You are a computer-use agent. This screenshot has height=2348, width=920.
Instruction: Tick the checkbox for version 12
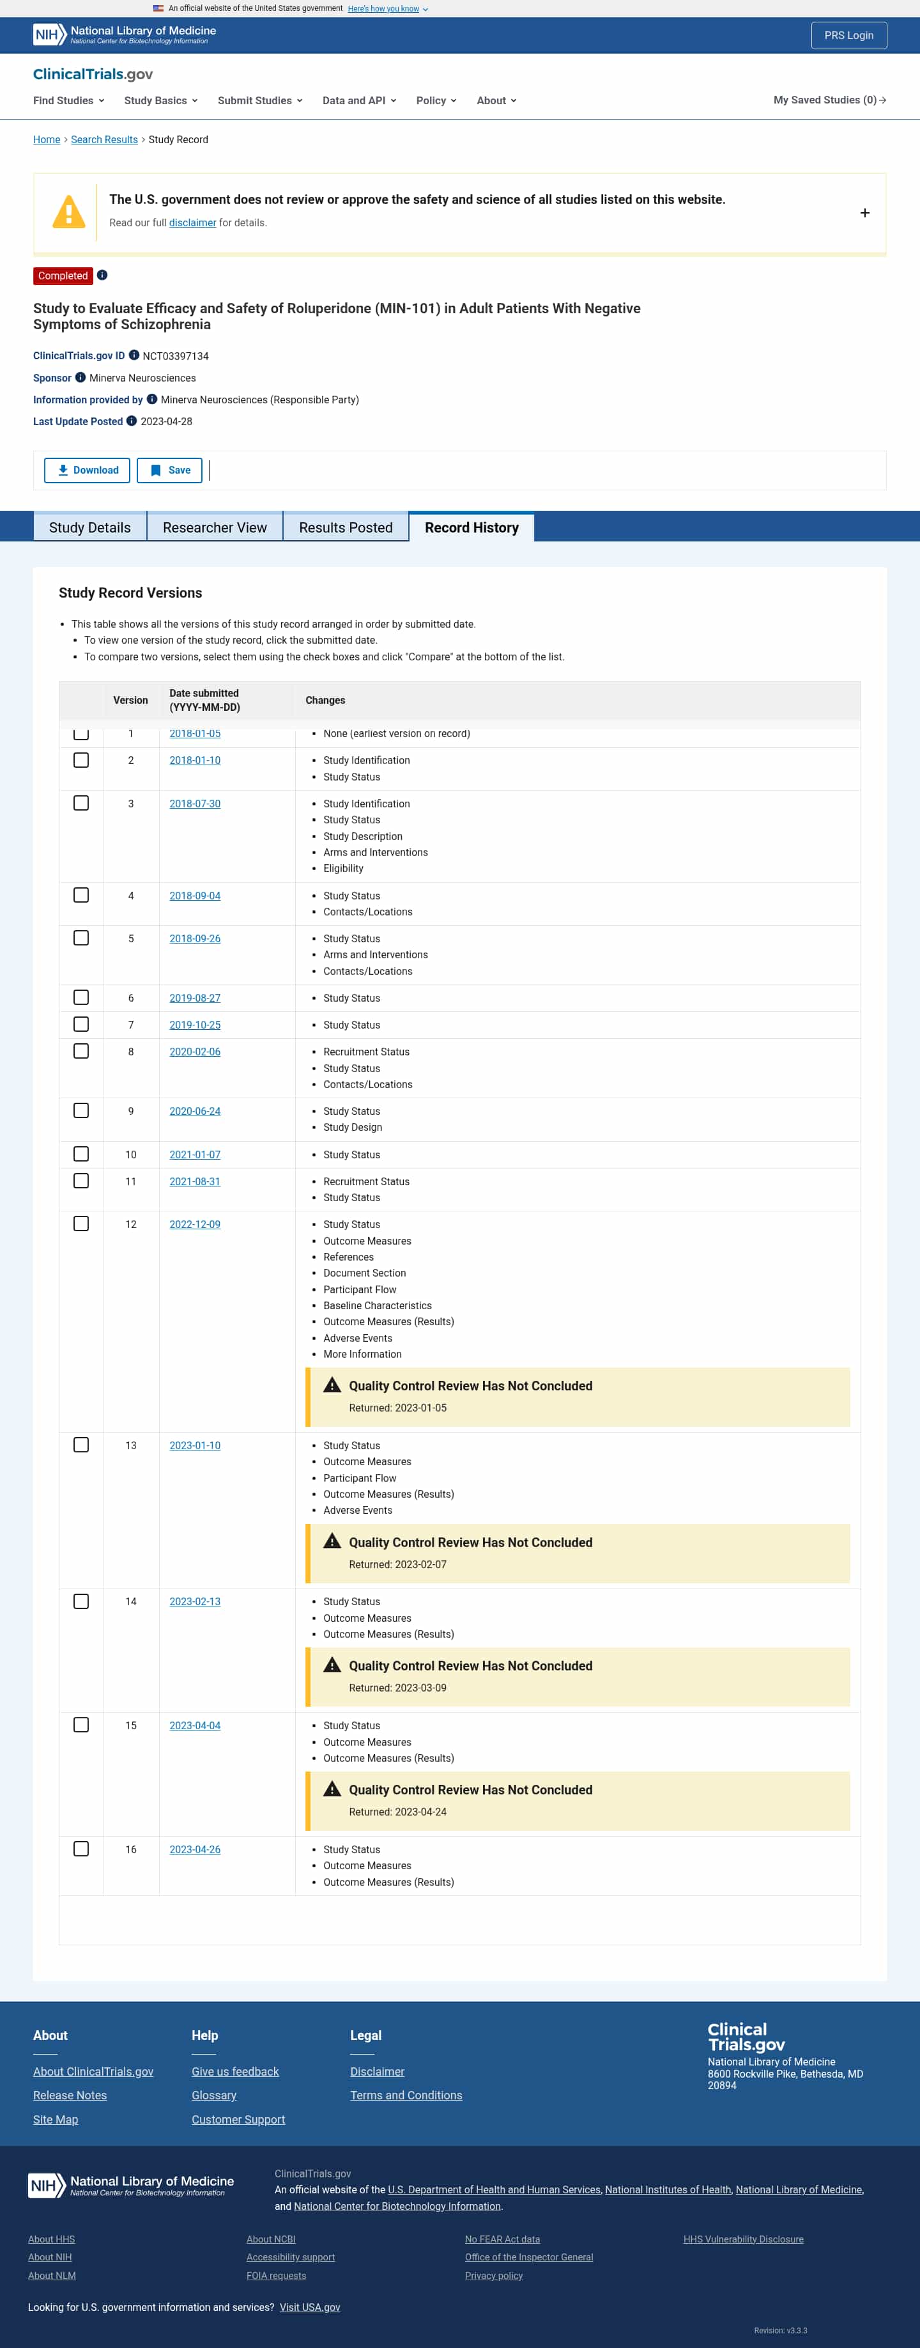[81, 1223]
